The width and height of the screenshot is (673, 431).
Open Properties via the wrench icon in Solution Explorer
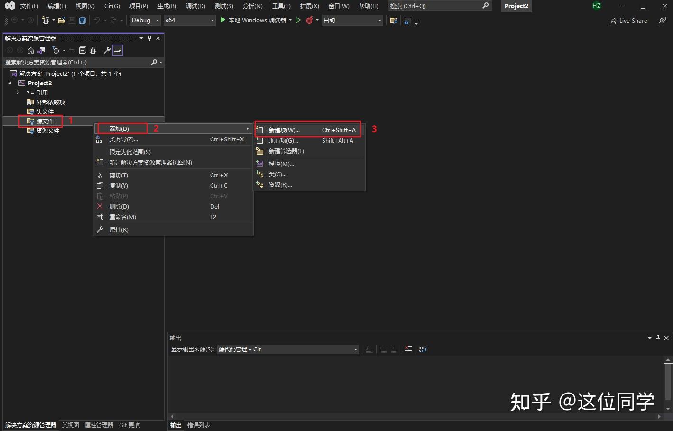pyautogui.click(x=107, y=50)
